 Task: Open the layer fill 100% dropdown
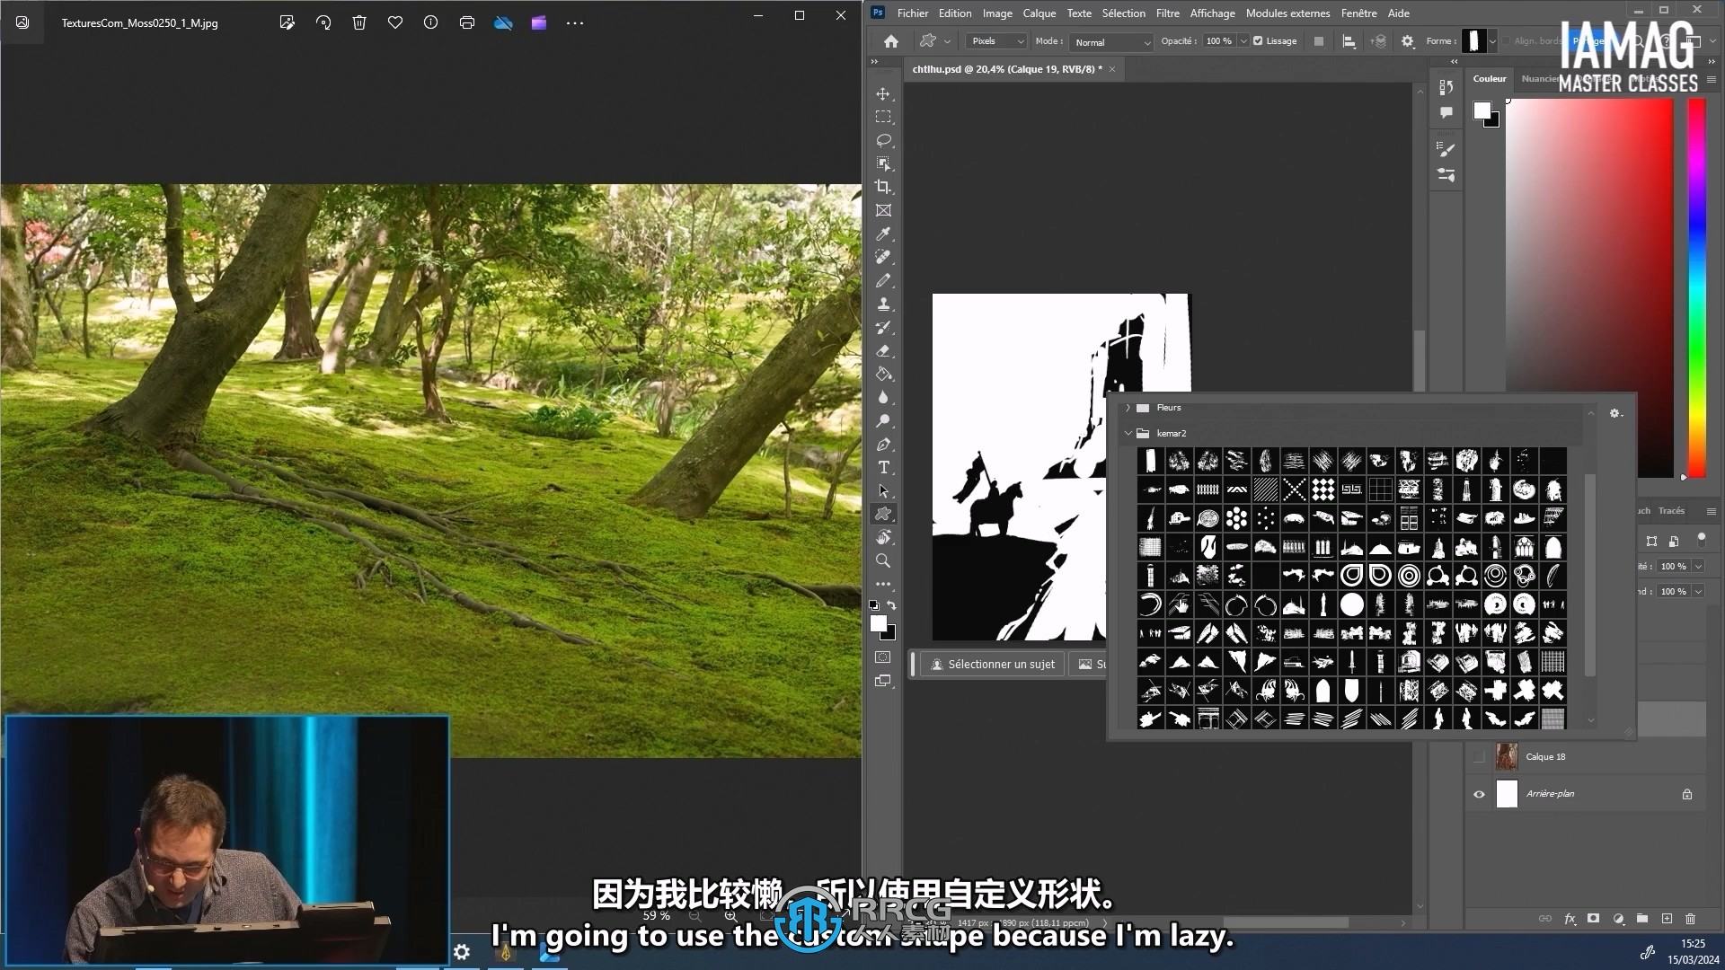point(1698,592)
